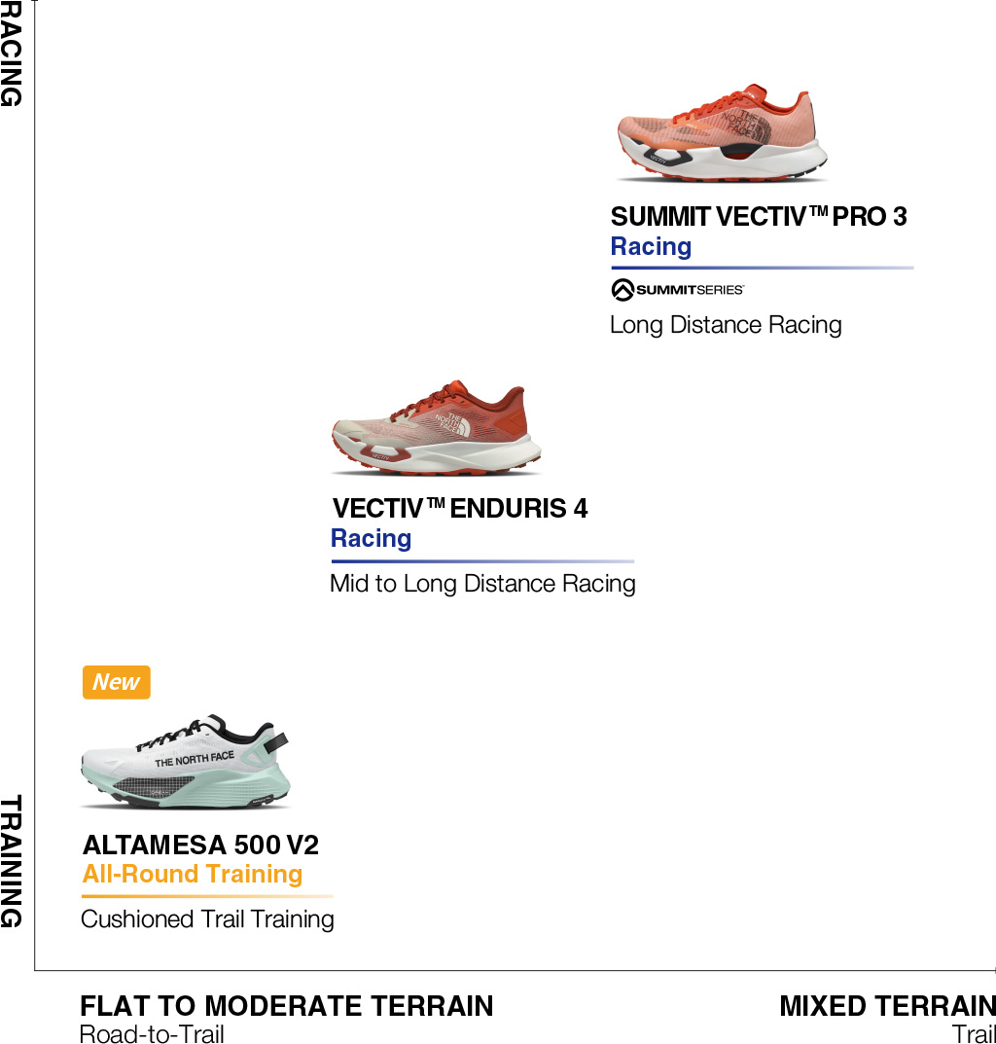The width and height of the screenshot is (996, 1044).
Task: Open the SUMMIT VECTIV PRO 3 title
Action: [759, 216]
